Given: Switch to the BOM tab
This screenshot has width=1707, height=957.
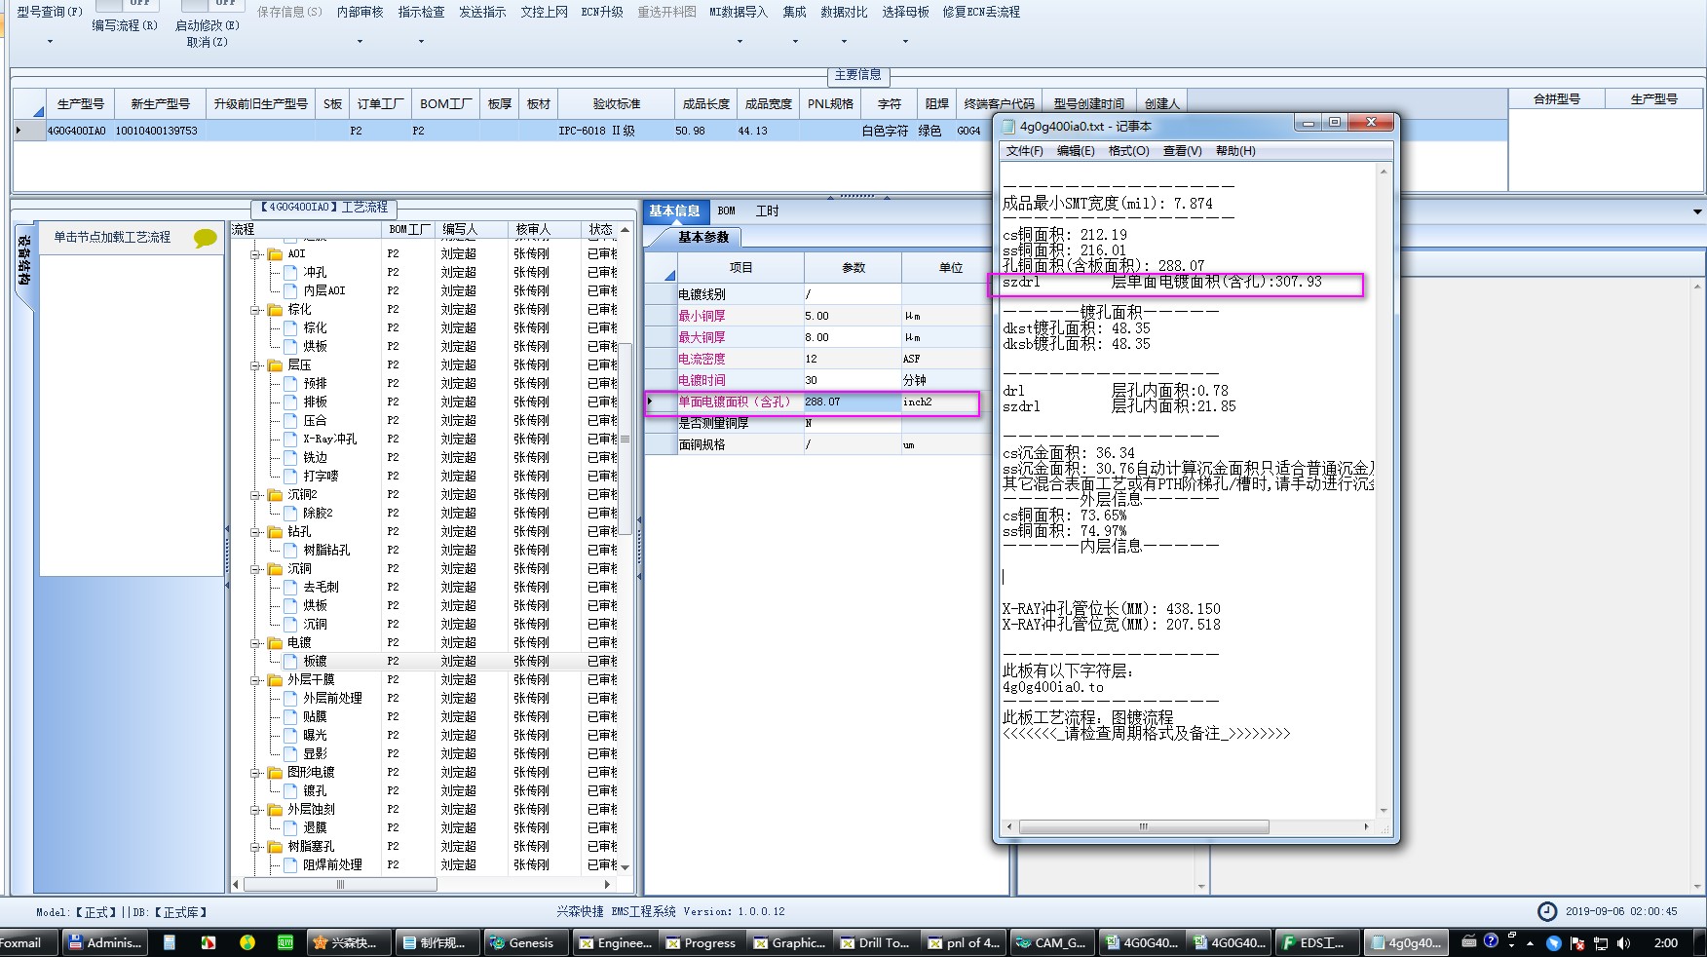Looking at the screenshot, I should (x=727, y=211).
